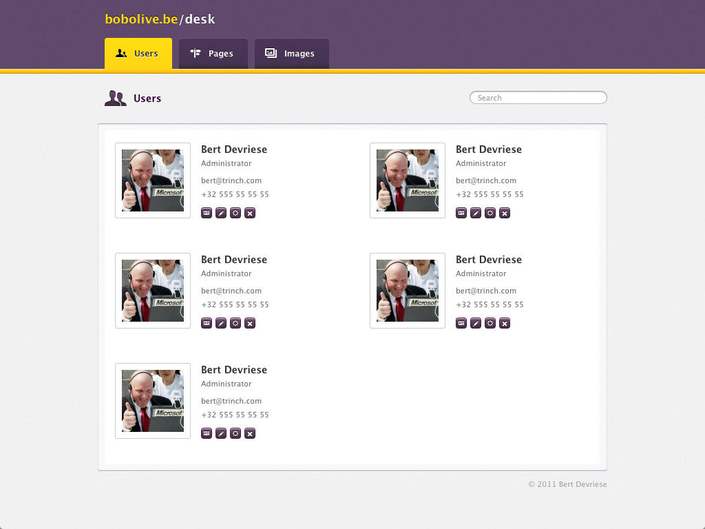
Task: Click the edit pencil icon in middle-right user card
Action: (x=476, y=323)
